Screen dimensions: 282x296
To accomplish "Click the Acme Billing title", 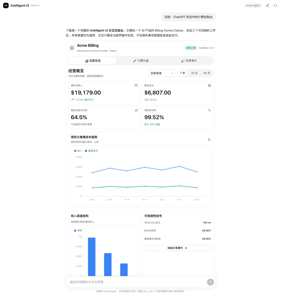I will (x=88, y=45).
